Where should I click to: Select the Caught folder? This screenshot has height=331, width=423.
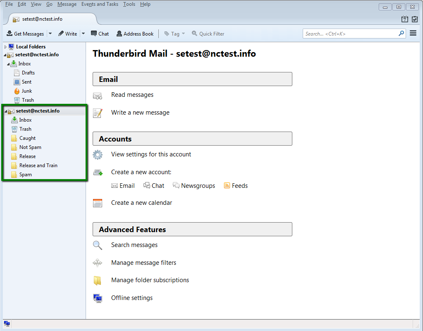(27, 138)
